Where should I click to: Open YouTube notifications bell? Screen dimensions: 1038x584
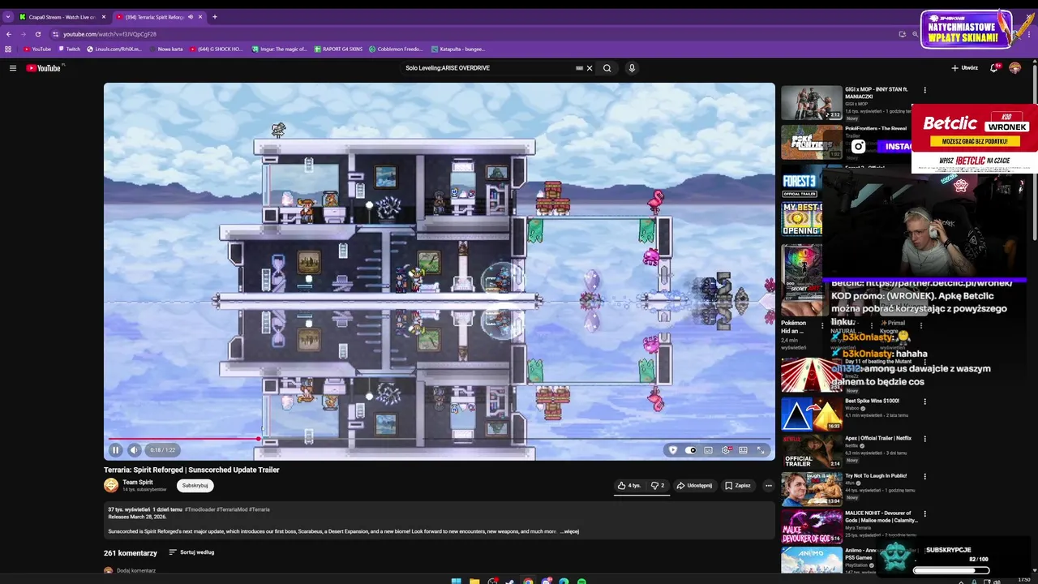[x=994, y=68]
